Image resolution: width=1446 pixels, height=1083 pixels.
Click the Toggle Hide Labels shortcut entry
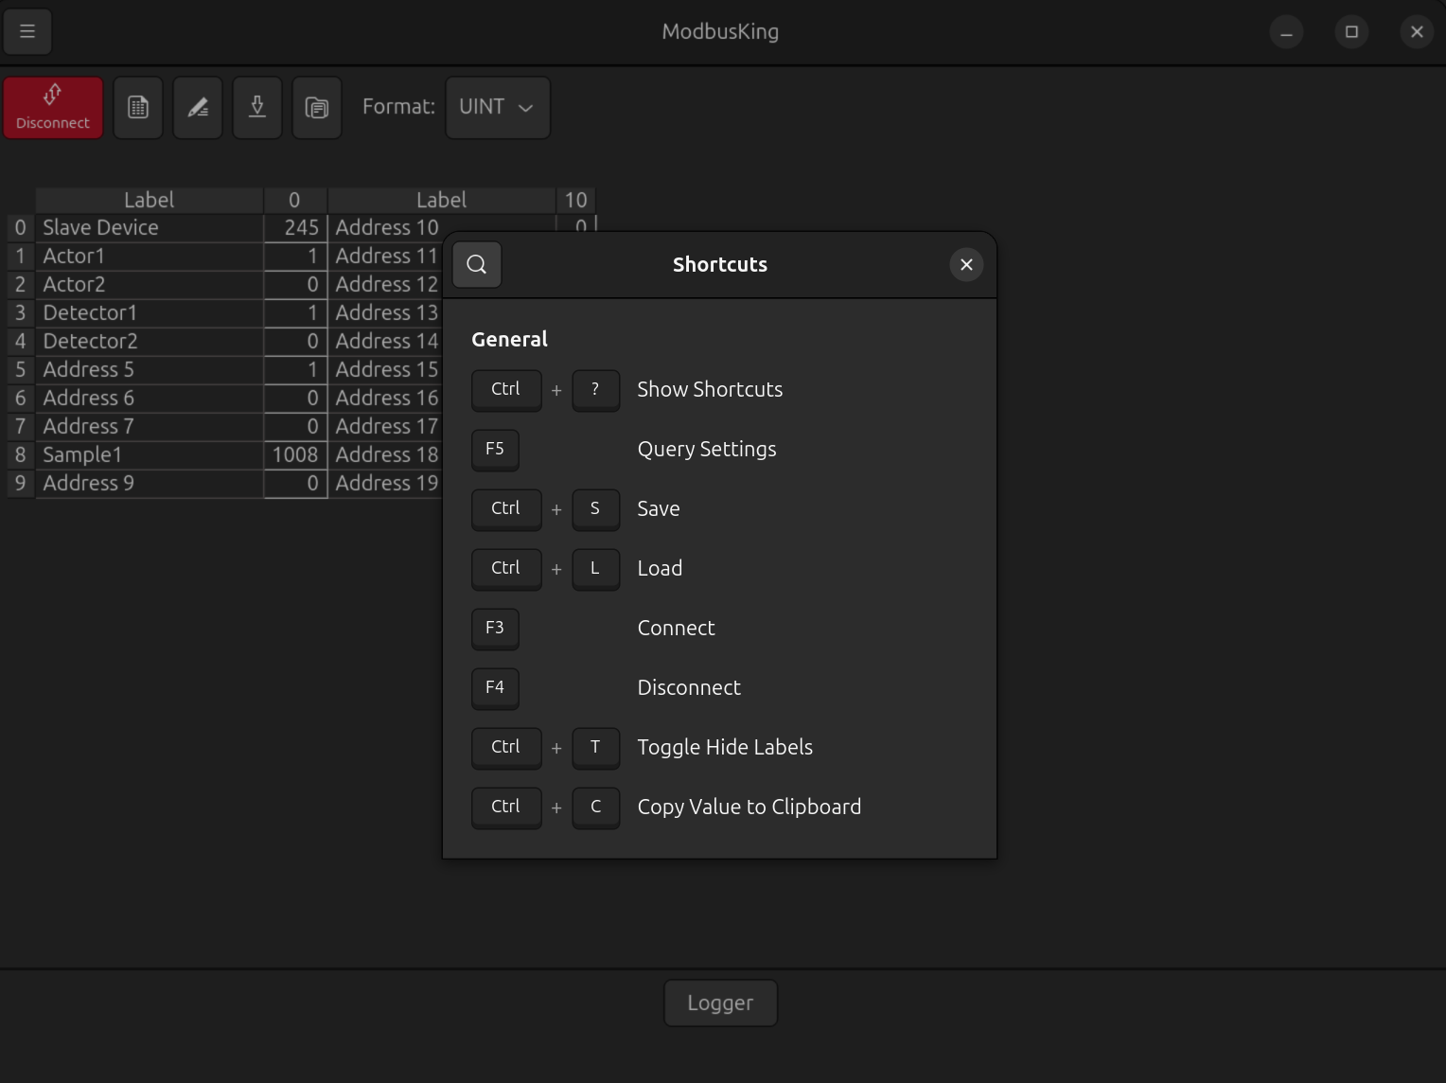click(724, 748)
